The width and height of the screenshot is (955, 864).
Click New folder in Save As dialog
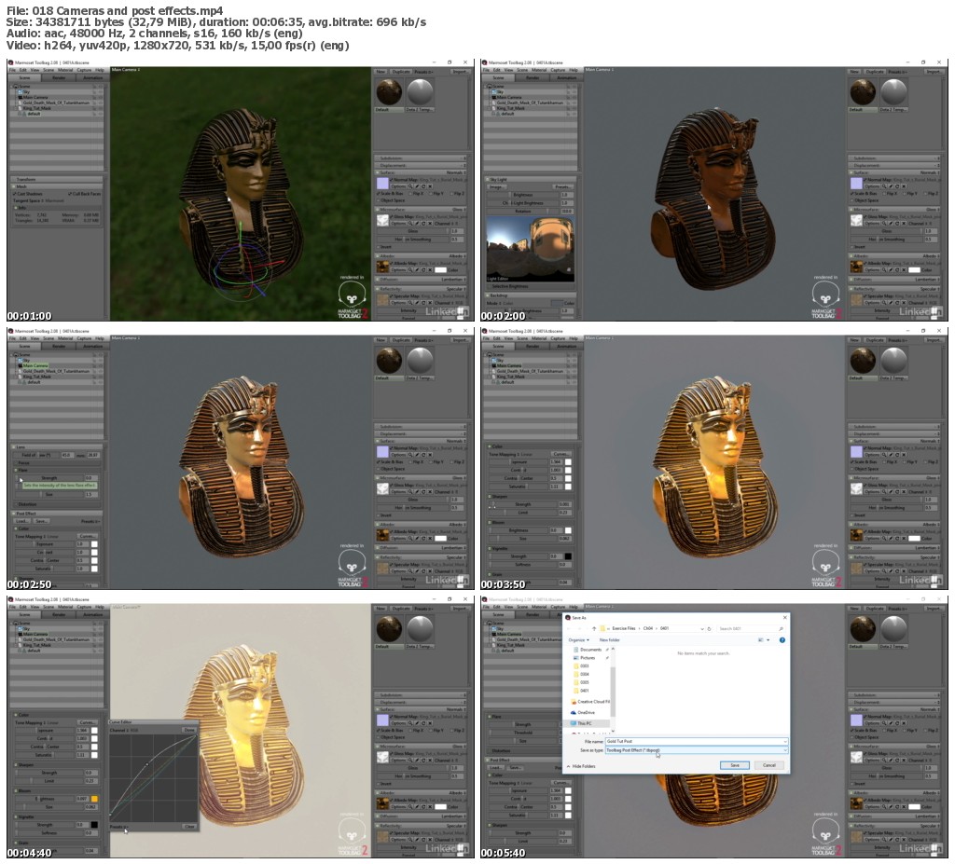click(x=610, y=640)
